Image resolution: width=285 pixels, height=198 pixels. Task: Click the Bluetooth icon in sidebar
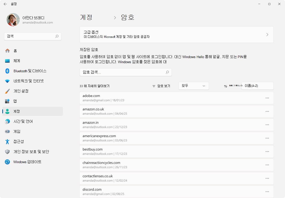[7, 71]
